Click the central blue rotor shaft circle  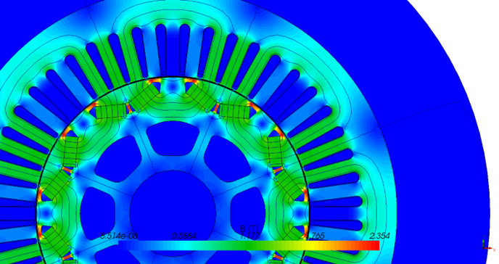[173, 213]
